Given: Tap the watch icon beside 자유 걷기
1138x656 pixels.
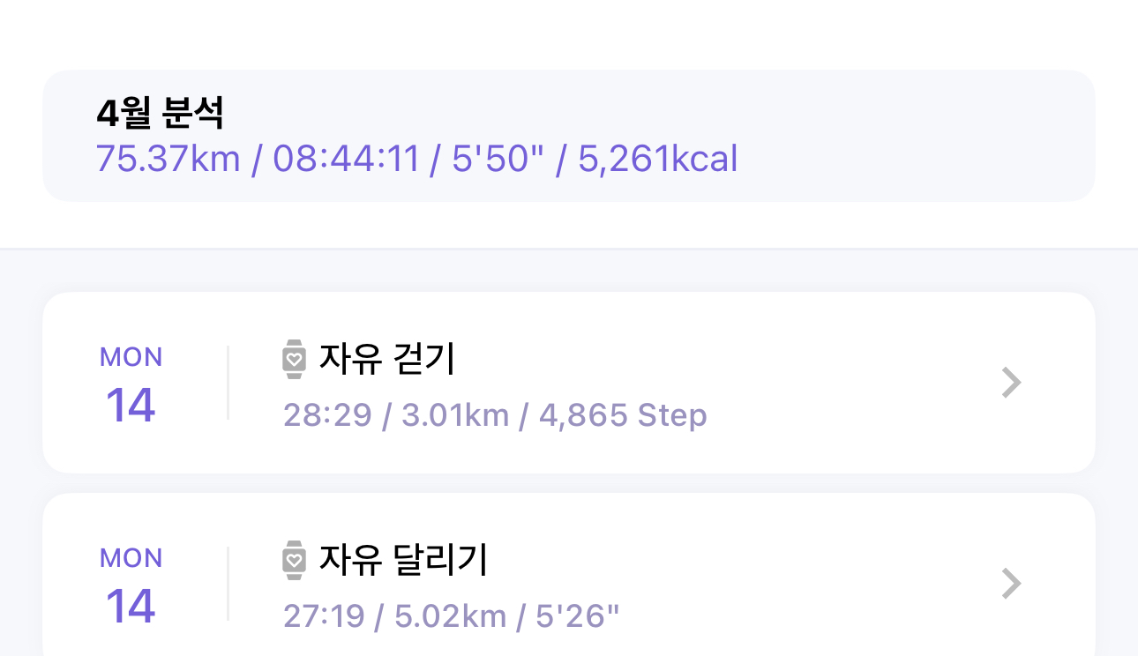Looking at the screenshot, I should (295, 359).
